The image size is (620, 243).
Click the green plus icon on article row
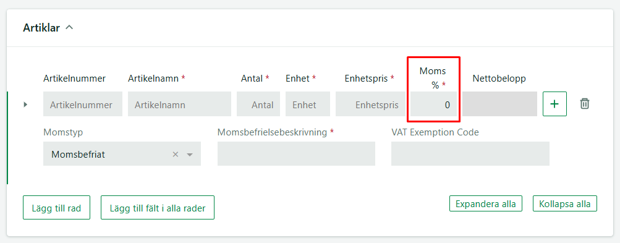[554, 104]
